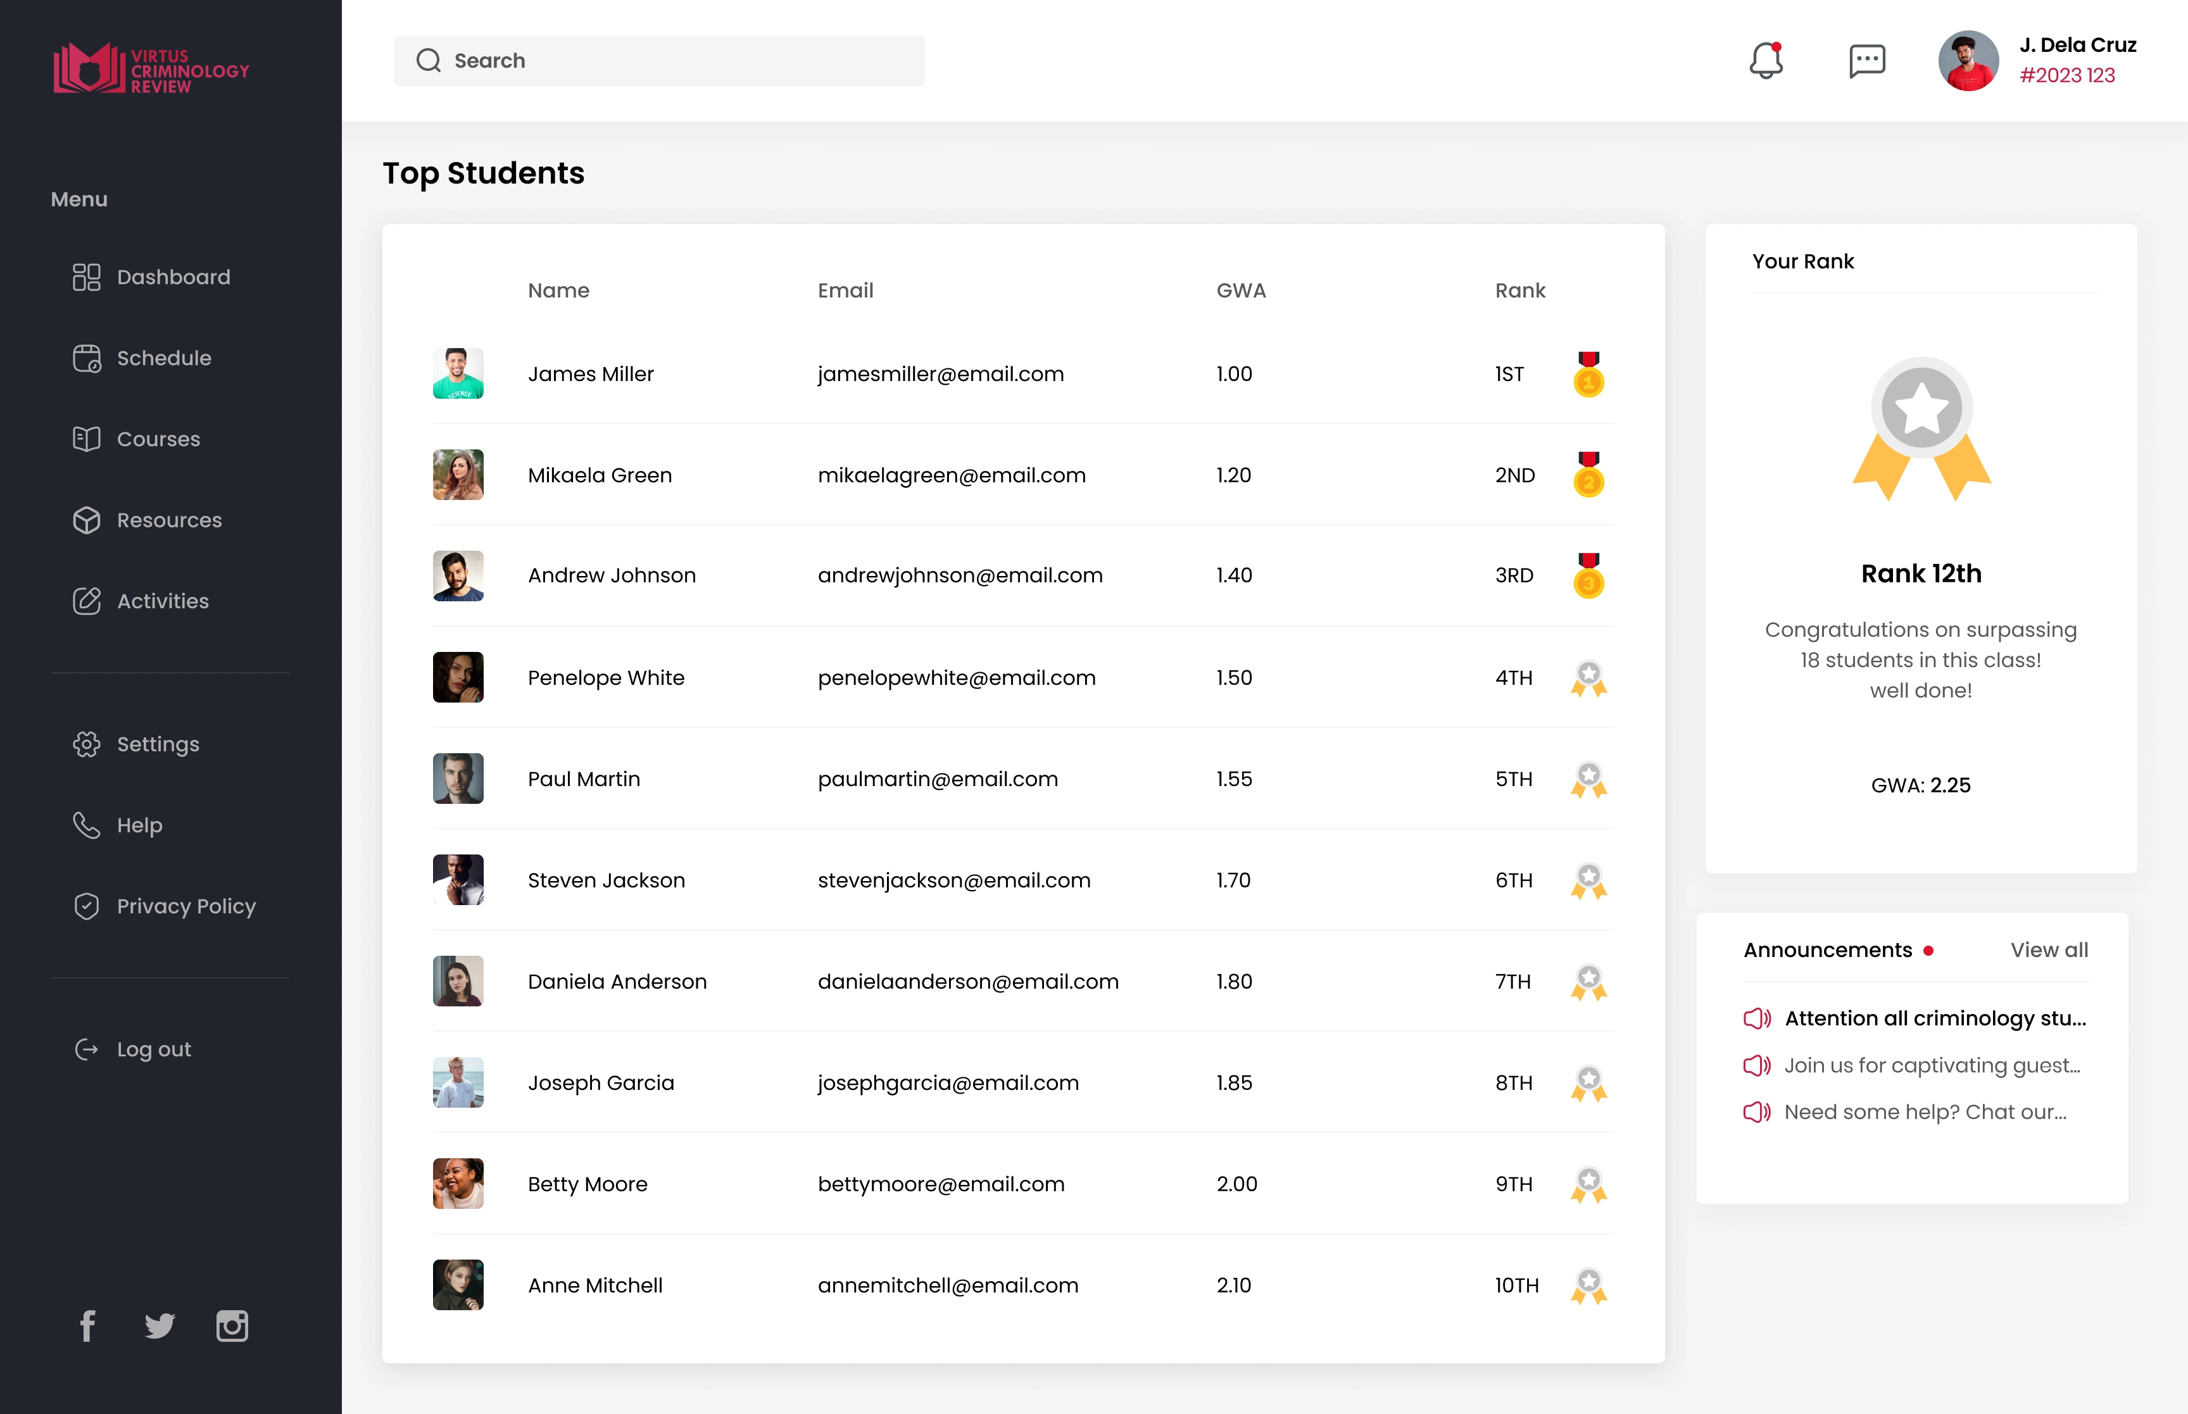Click Penelope White's 4th place ribbon
The height and width of the screenshot is (1414, 2188).
click(x=1588, y=679)
